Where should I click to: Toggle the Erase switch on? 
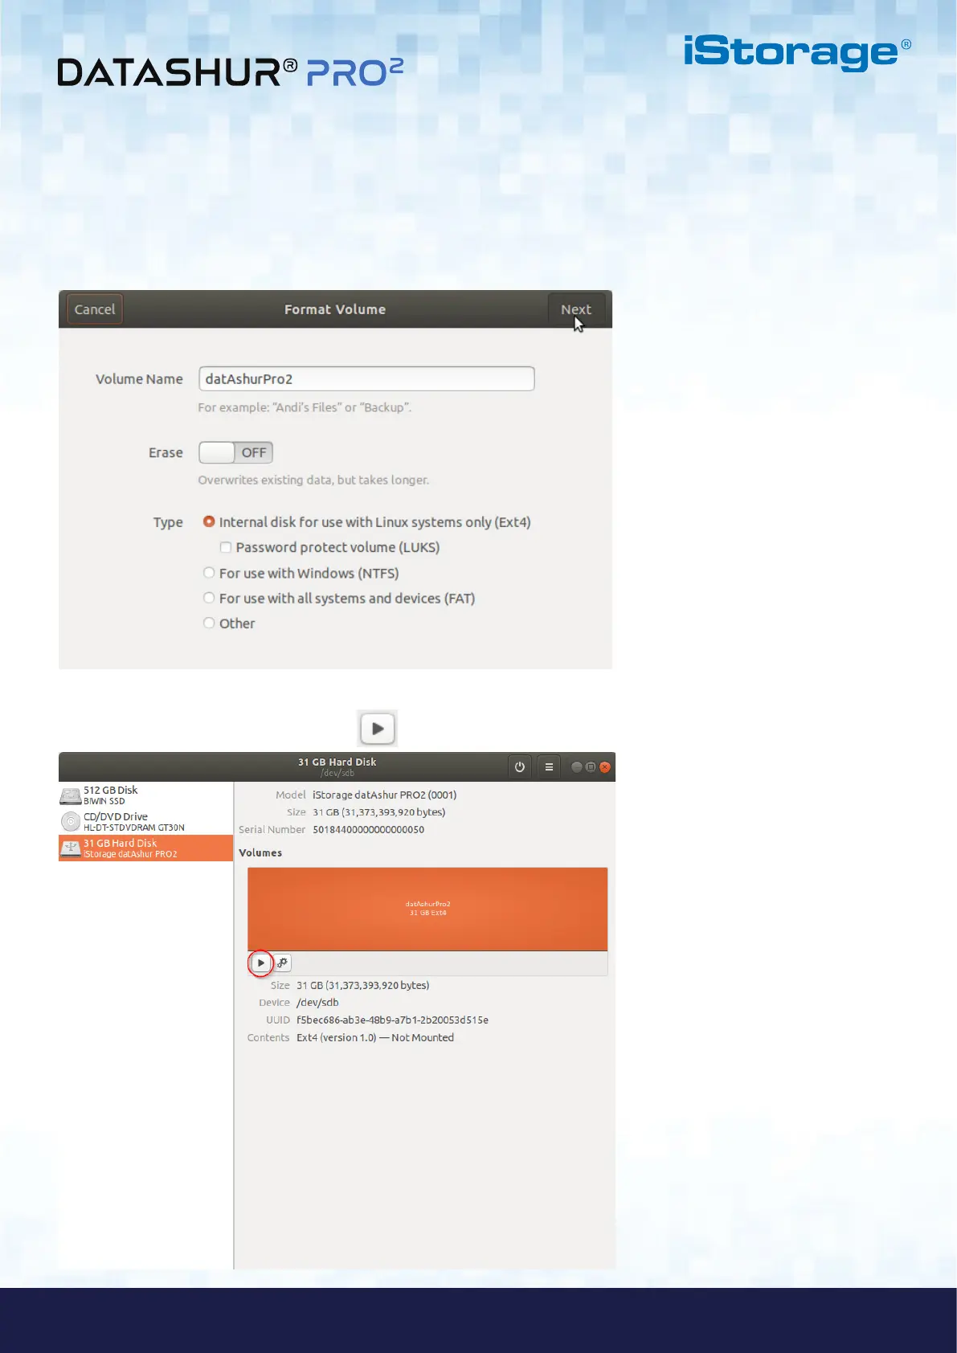pyautogui.click(x=236, y=452)
